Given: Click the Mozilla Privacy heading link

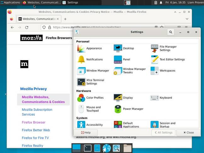Looking at the screenshot, I should point(34,89).
